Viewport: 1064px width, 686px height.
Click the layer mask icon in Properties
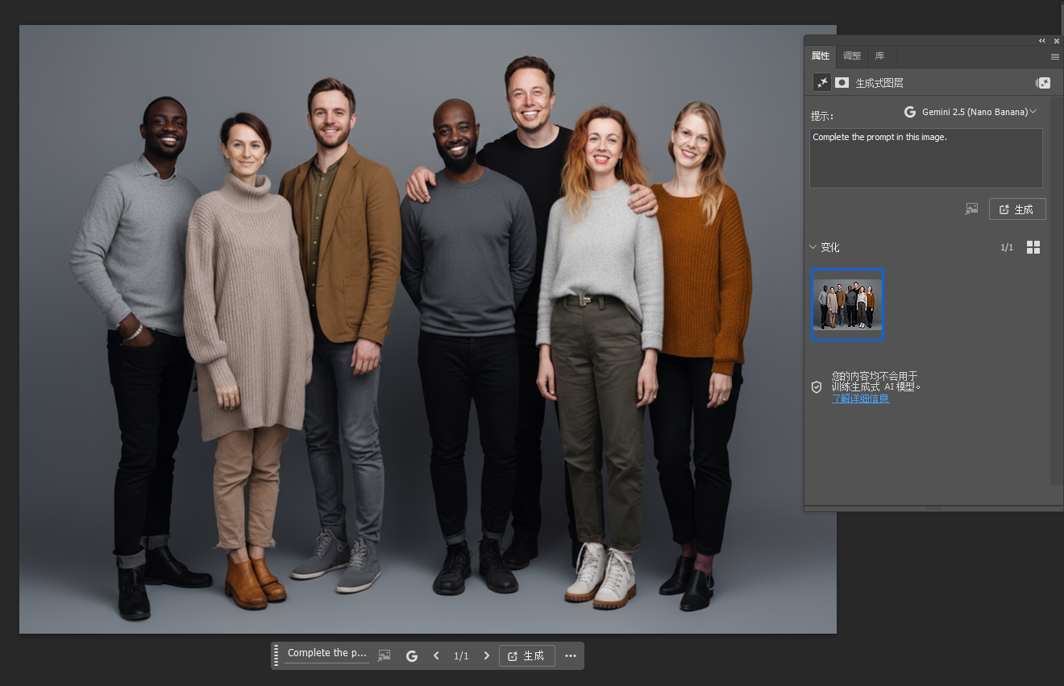pos(842,83)
